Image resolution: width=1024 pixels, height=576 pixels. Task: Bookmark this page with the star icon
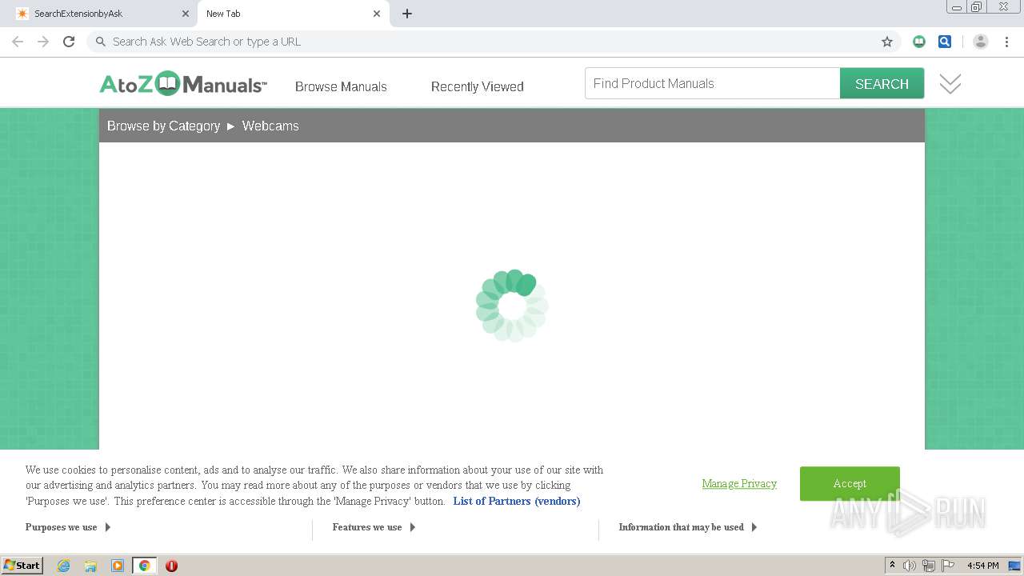(x=886, y=42)
